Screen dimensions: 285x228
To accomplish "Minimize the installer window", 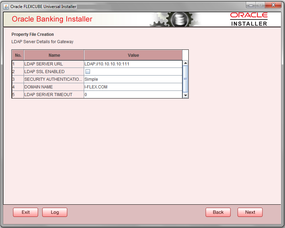I will tap(251, 5).
